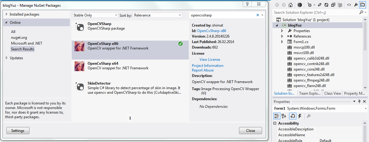Click the Property Pages wrench in Properties panel
The width and height of the screenshot is (369, 142).
309,116
